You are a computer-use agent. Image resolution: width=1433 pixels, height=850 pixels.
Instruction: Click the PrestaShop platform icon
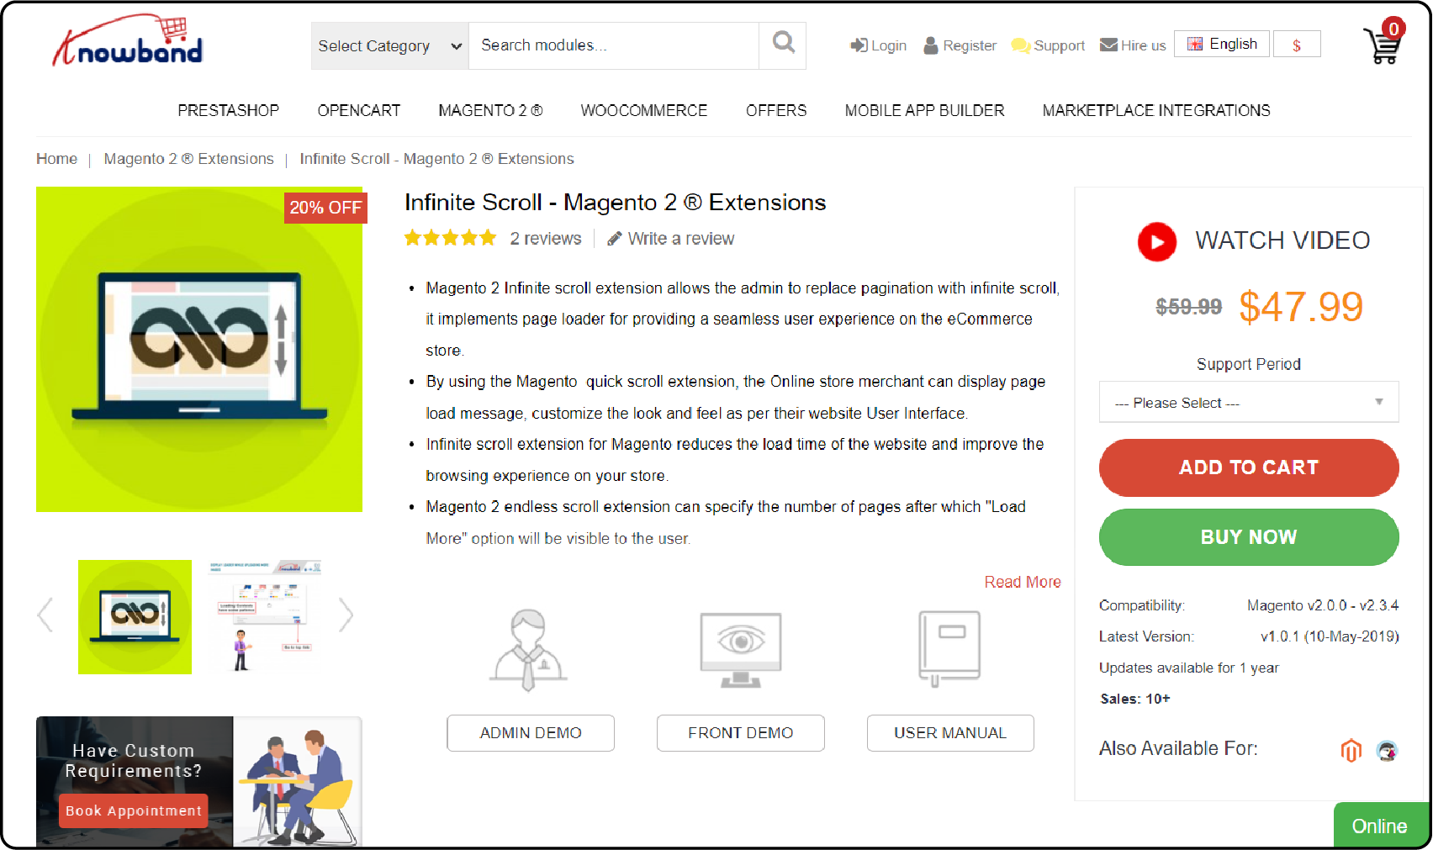(x=1387, y=750)
